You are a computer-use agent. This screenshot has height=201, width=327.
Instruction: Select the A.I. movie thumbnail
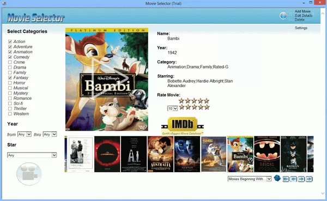point(134,154)
